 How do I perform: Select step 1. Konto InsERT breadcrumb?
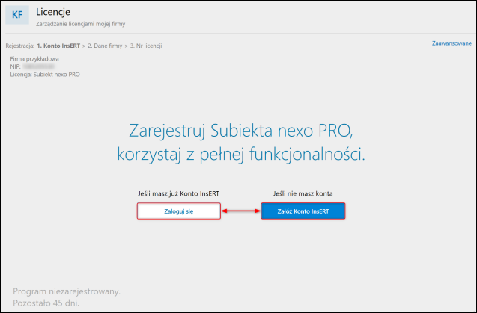click(x=58, y=46)
